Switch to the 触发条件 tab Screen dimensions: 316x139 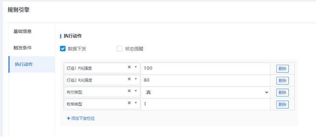22,48
